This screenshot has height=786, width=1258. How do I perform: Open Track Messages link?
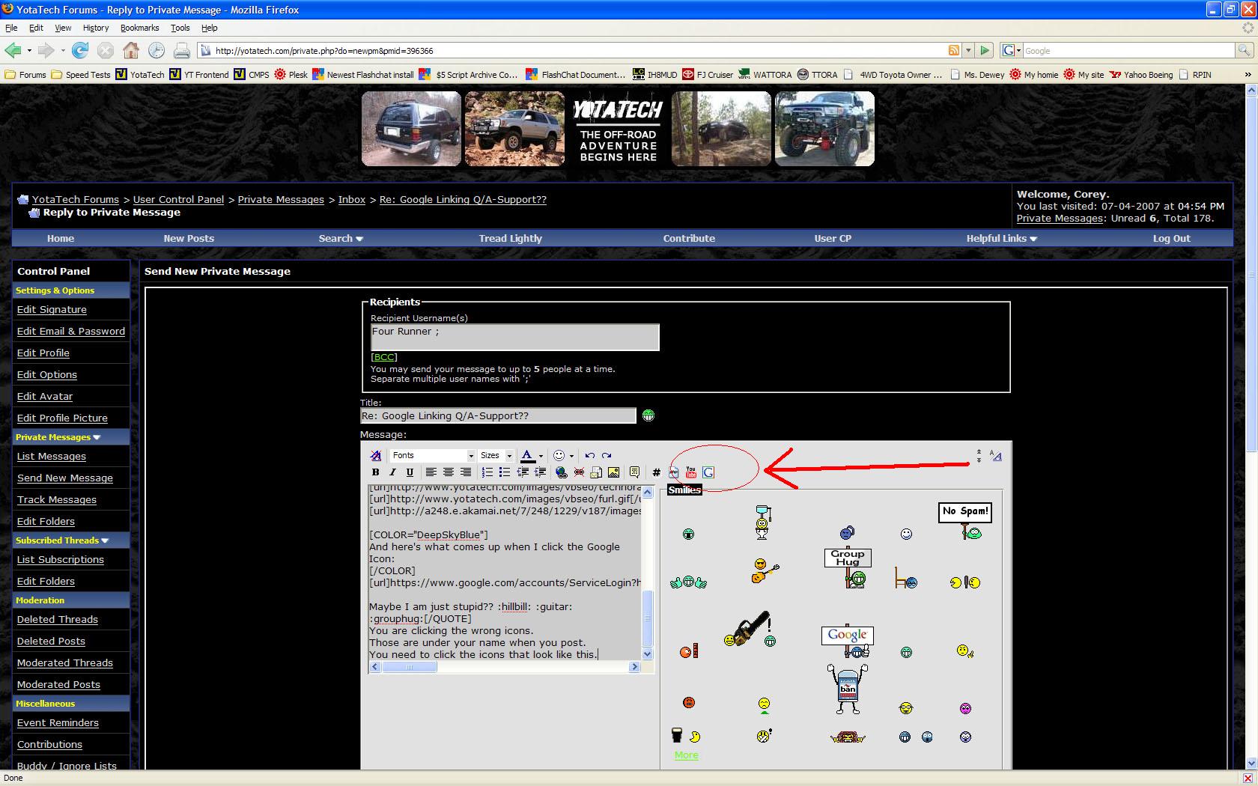click(x=57, y=500)
